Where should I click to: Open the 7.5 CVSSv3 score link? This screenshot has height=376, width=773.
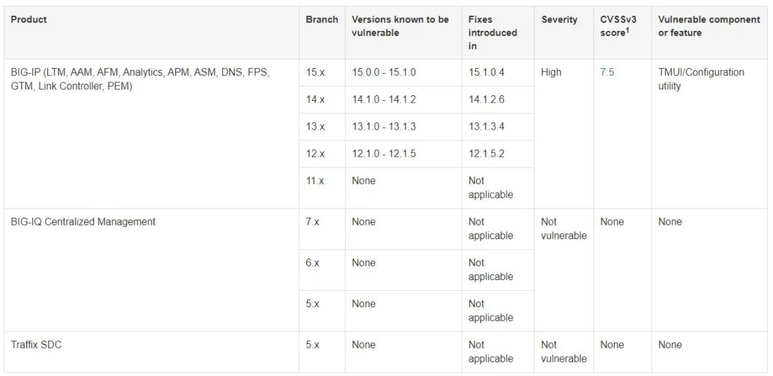pos(607,72)
